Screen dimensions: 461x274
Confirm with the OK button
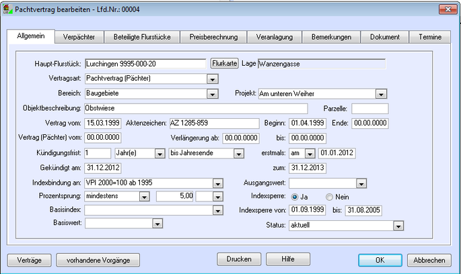click(380, 260)
